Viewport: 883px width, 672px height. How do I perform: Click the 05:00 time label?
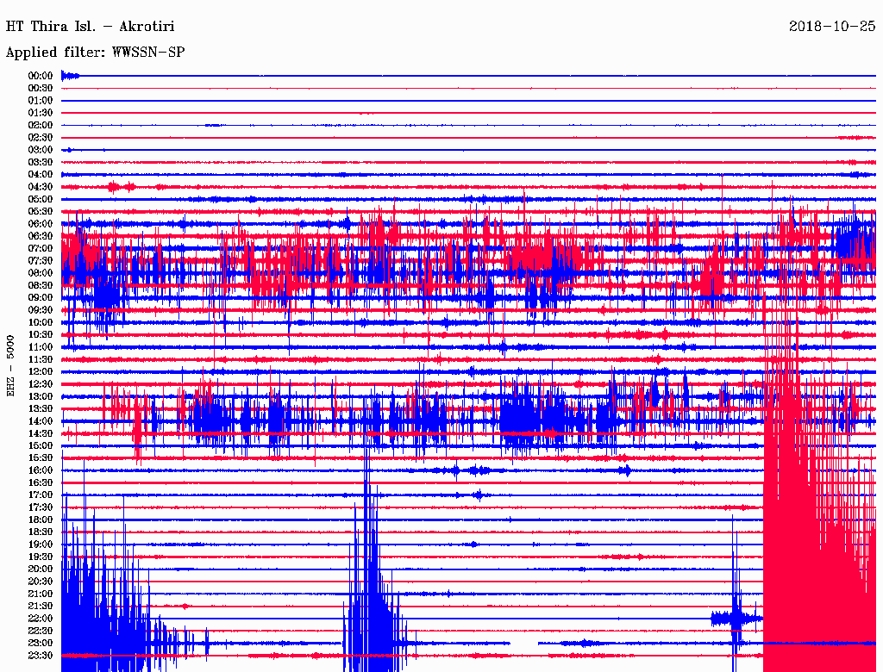coord(41,199)
